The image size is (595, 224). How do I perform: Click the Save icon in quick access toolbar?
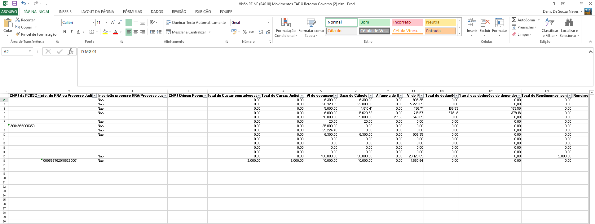(14, 3)
